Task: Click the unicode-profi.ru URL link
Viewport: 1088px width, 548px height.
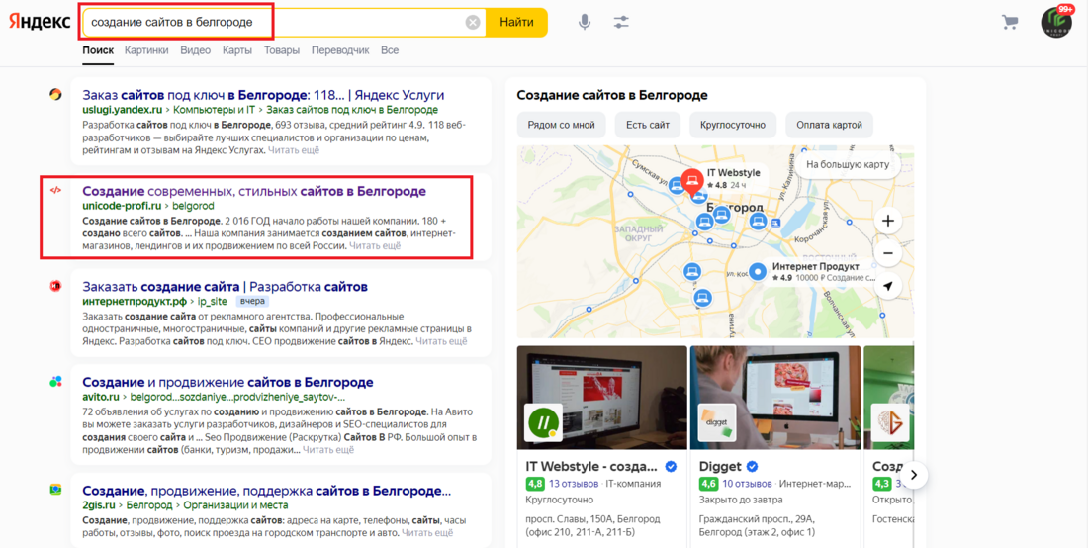Action: pos(122,206)
